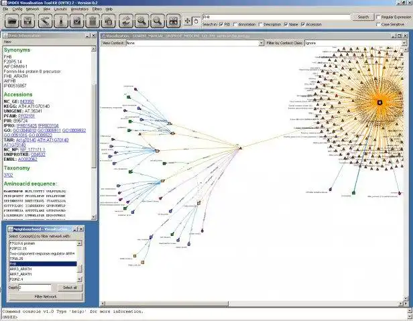Open the Network menu

32,9
